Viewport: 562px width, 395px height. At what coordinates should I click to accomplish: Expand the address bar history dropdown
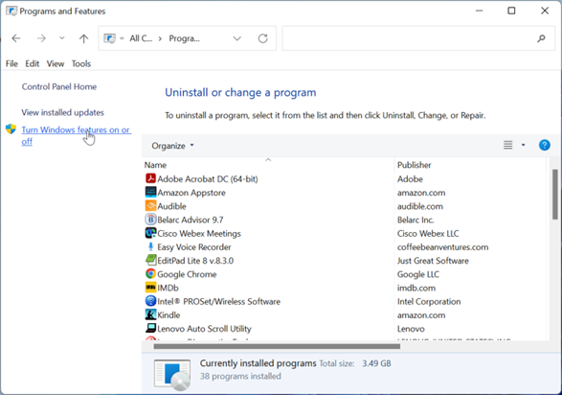click(236, 38)
